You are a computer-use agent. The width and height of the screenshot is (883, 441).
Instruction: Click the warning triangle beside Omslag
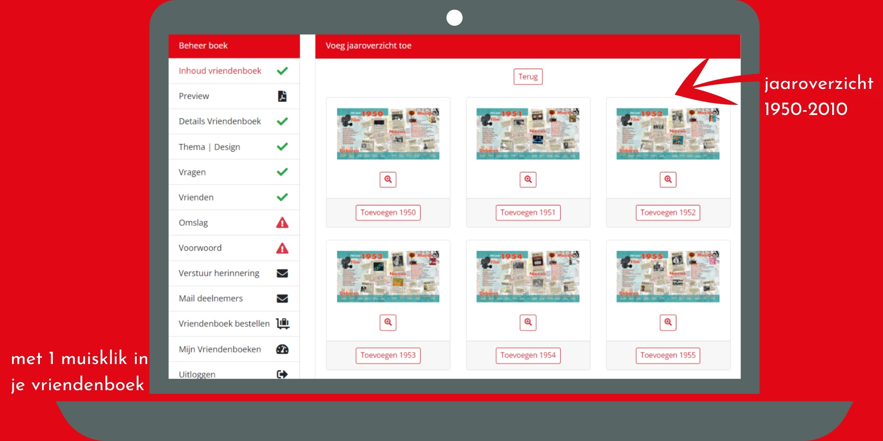pos(282,223)
